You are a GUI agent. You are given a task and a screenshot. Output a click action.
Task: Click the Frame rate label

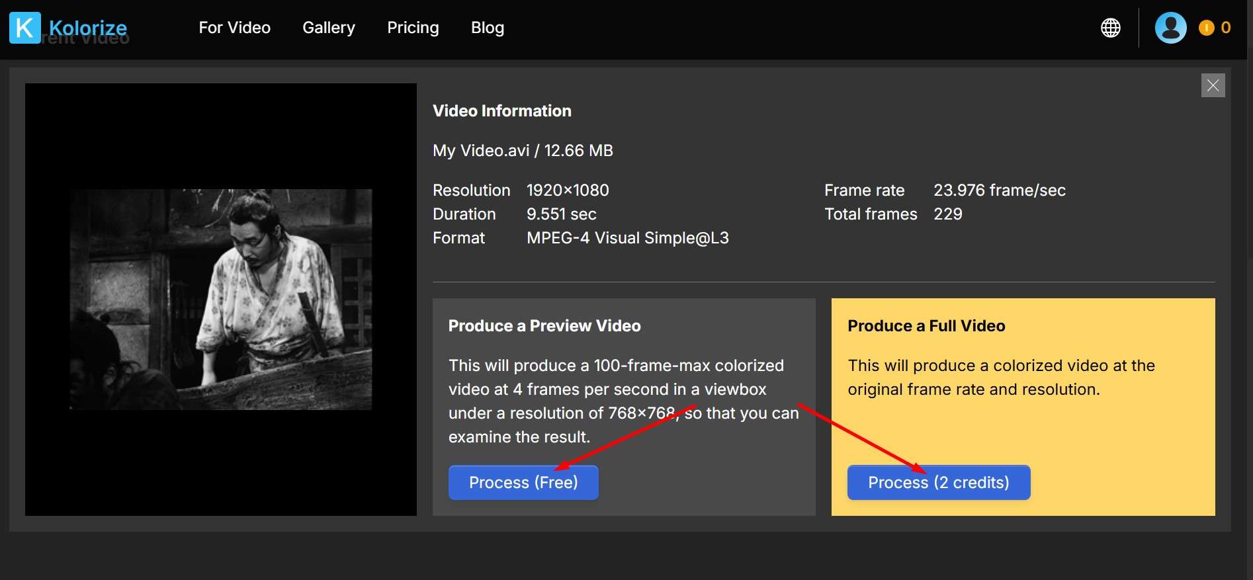(x=865, y=190)
